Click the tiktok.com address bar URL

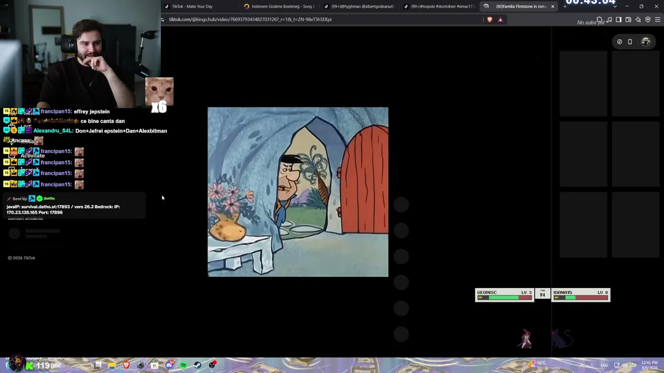click(250, 20)
